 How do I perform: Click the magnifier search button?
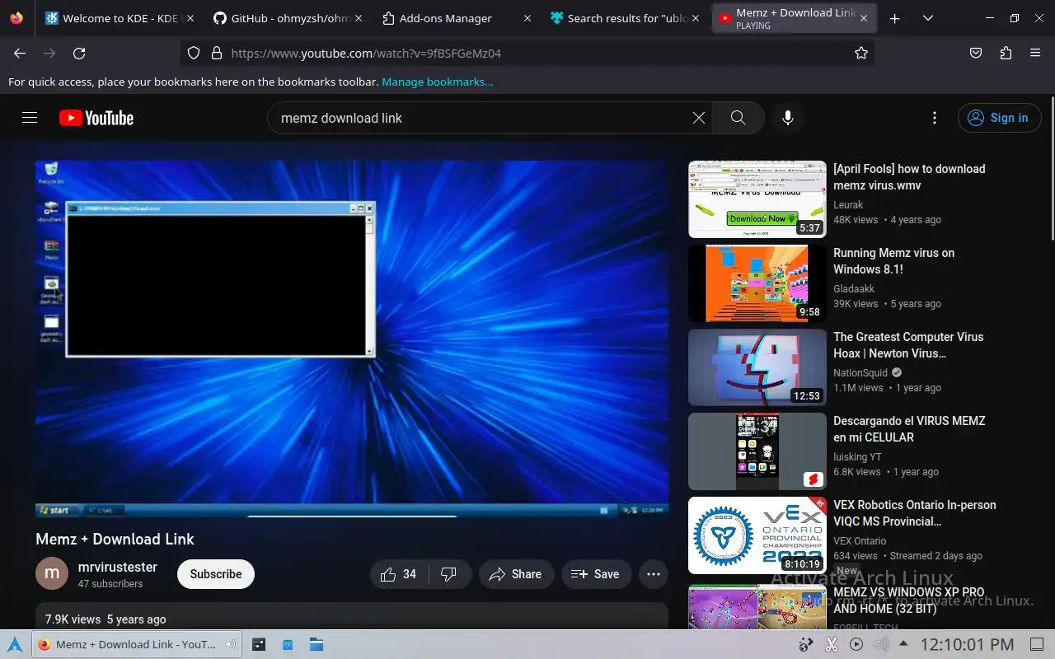(x=738, y=118)
